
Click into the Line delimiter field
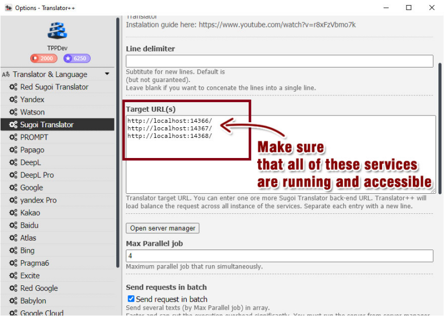pyautogui.click(x=279, y=61)
